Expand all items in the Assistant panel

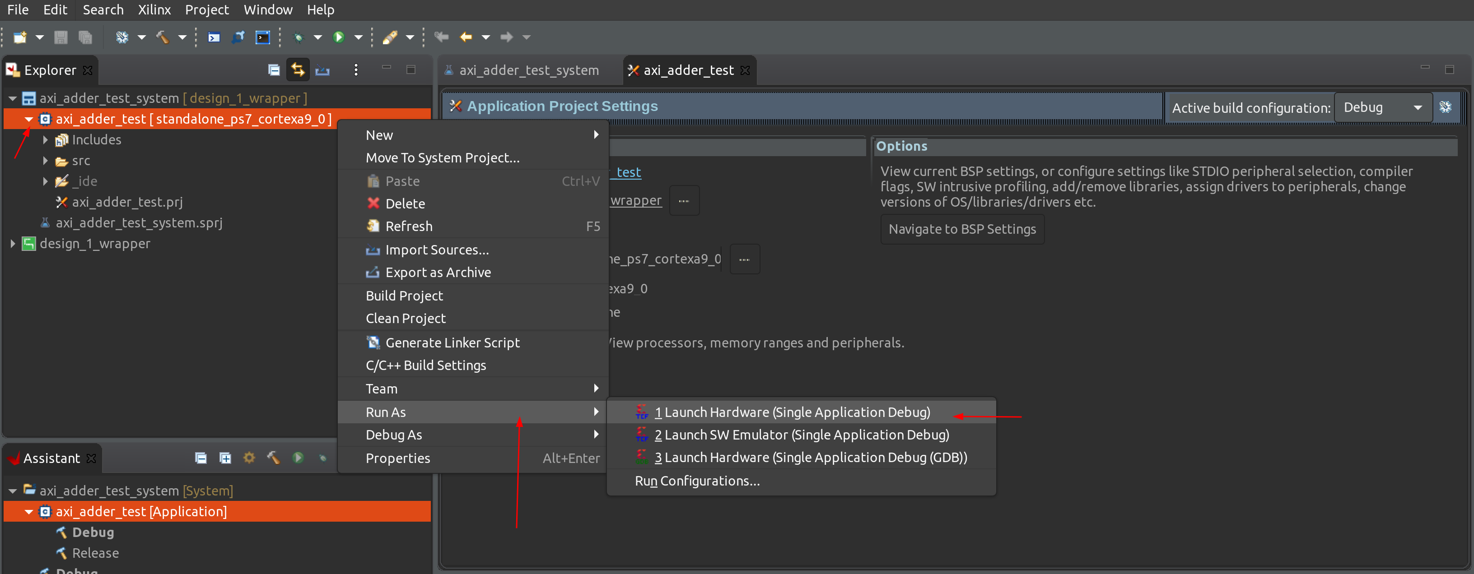[224, 458]
